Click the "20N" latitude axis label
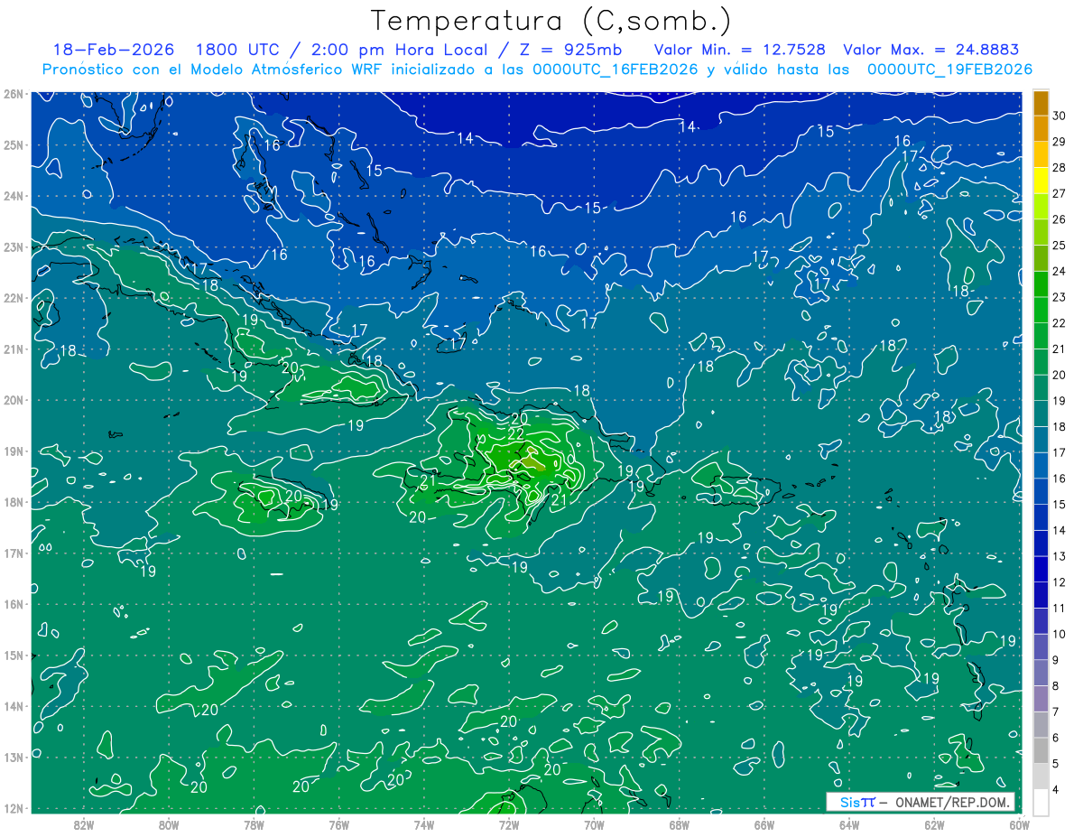 (x=13, y=400)
